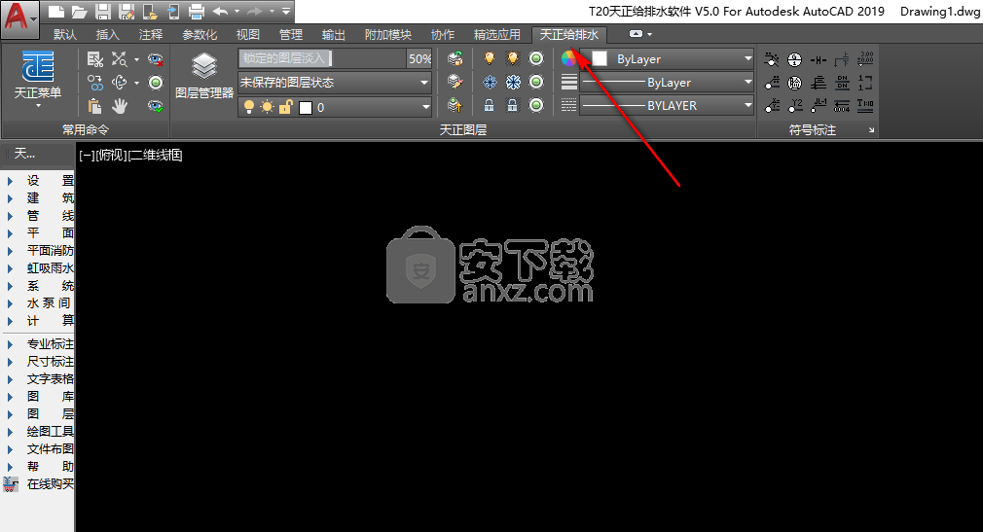Screen dimensions: 983x532
Task: Click the 在线购买 side menu link
Action: coord(51,483)
